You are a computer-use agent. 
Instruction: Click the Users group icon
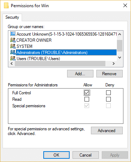pyautogui.click(x=13, y=58)
